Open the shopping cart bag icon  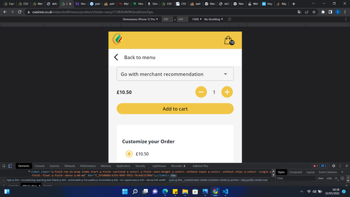229,40
